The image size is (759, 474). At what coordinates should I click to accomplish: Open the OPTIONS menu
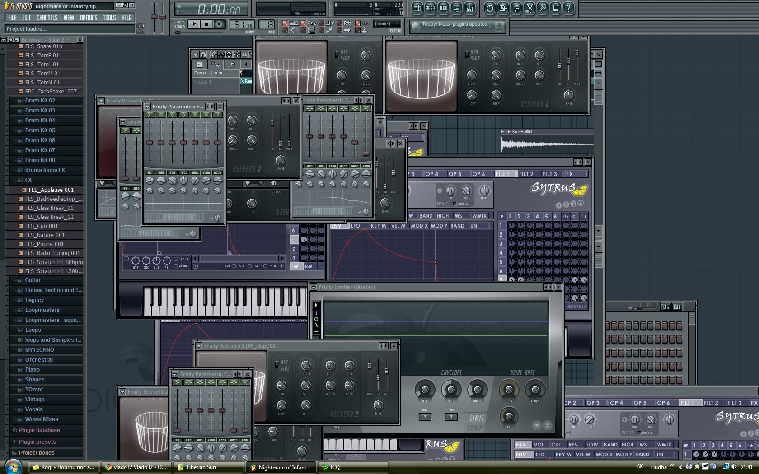coord(89,18)
